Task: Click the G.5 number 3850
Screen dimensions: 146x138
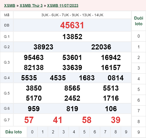Action: click(34, 88)
